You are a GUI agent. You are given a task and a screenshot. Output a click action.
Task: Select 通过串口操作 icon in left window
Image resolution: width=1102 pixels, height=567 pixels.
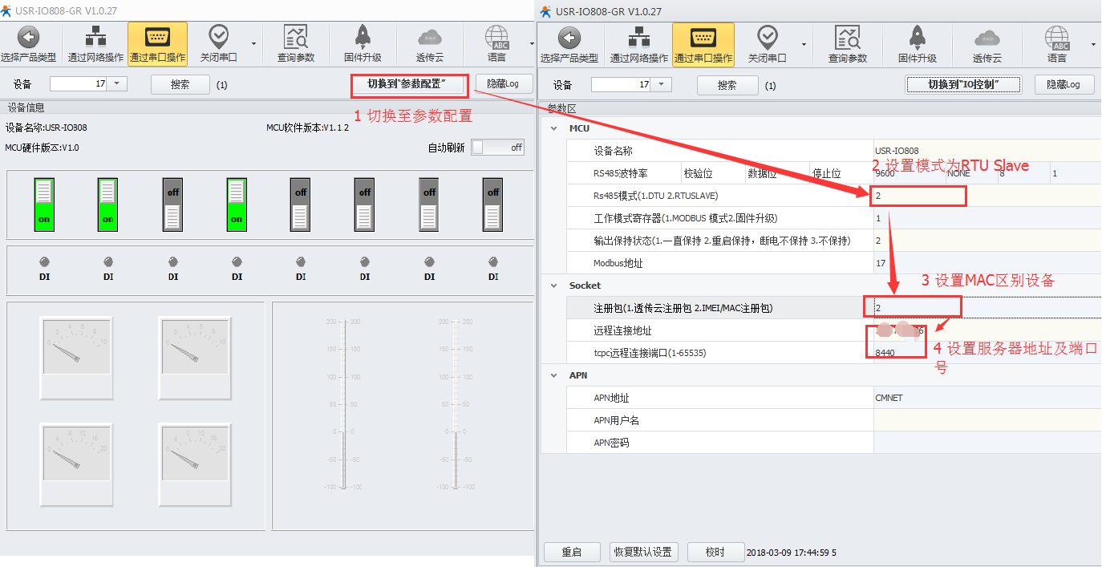point(157,38)
